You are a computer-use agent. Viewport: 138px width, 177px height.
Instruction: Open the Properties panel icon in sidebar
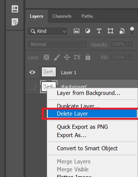click(15, 9)
